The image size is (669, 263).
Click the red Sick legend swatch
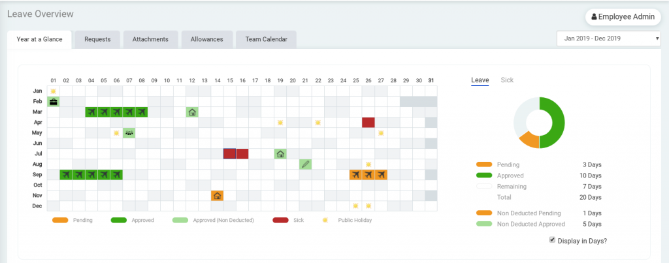pyautogui.click(x=280, y=220)
